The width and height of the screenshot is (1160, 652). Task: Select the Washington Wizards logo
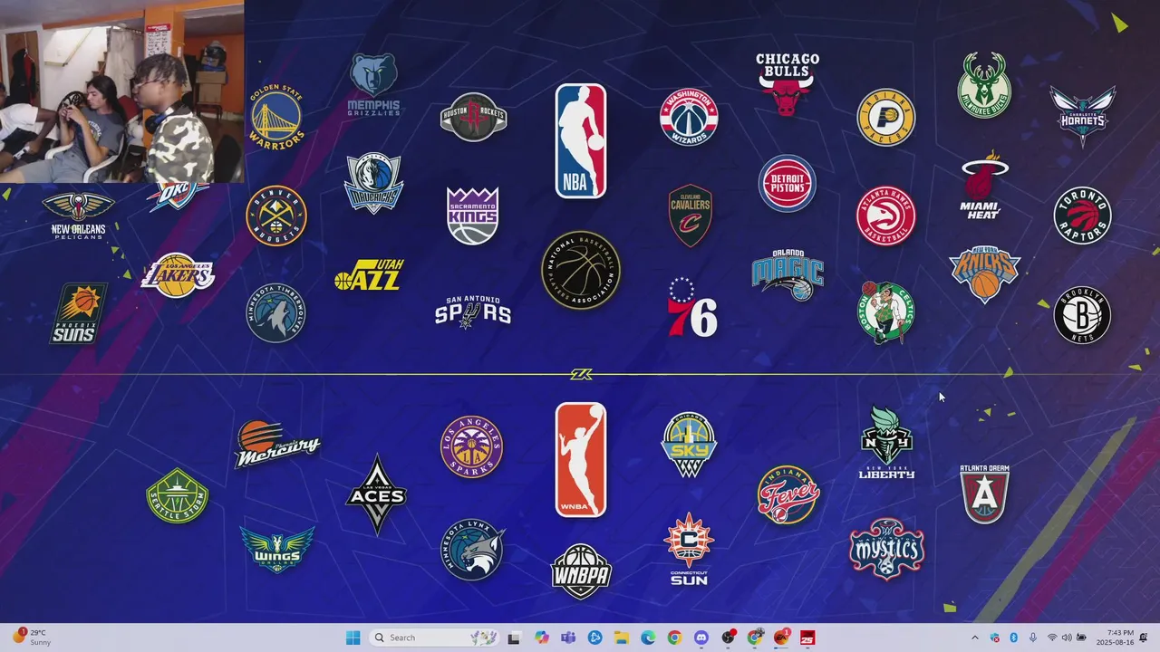[689, 117]
